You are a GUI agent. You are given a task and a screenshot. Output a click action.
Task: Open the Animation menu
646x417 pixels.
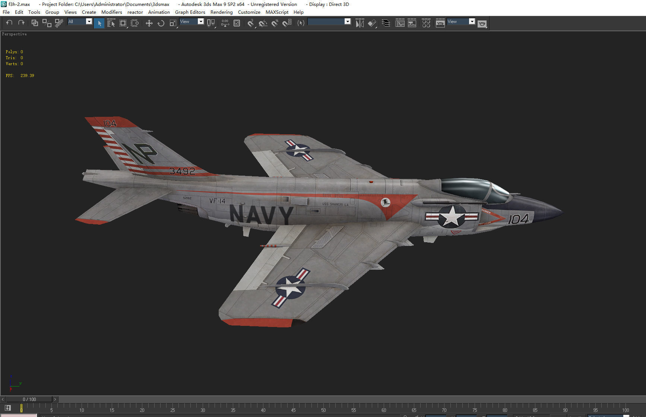pyautogui.click(x=159, y=12)
